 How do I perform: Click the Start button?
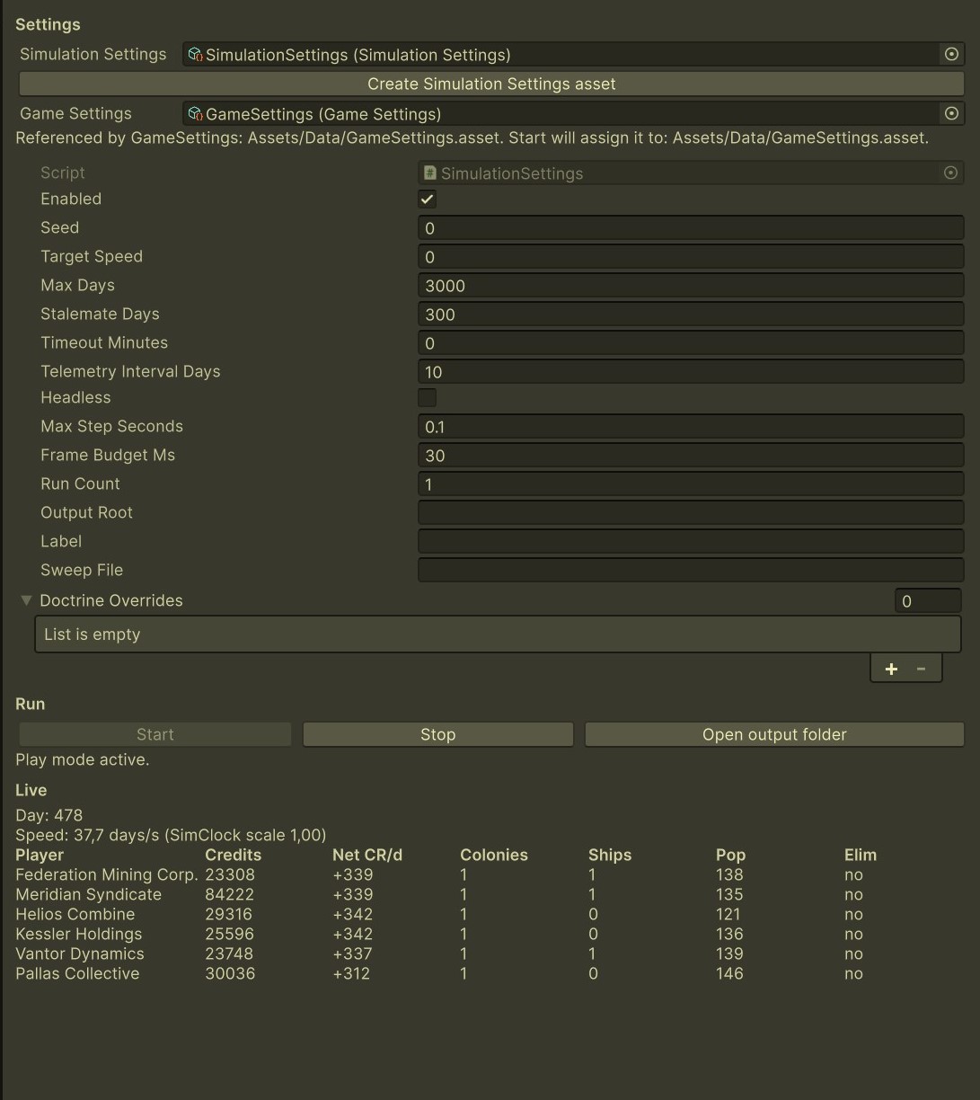[155, 734]
